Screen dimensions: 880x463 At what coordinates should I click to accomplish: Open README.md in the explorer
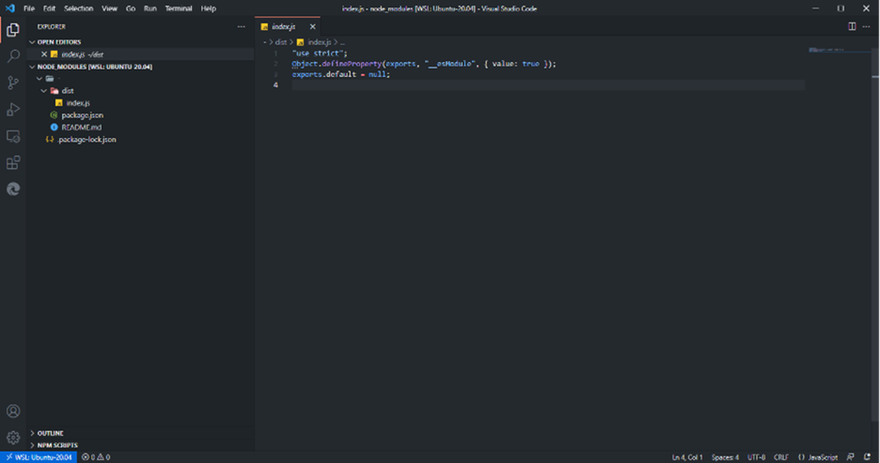(82, 127)
